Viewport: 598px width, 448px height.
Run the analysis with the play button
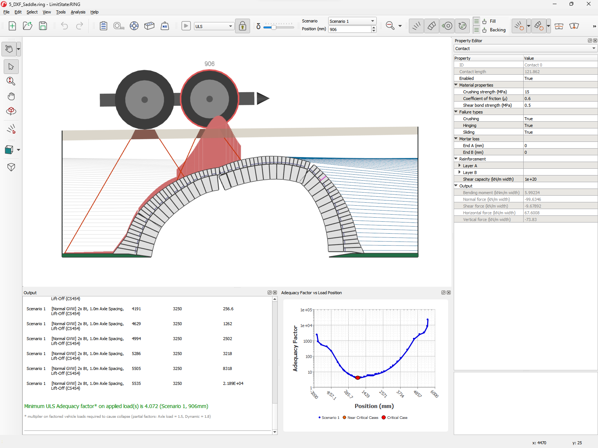tap(186, 26)
